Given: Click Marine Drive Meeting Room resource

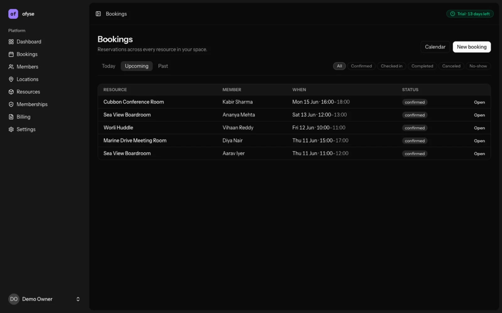Looking at the screenshot, I should (x=135, y=141).
